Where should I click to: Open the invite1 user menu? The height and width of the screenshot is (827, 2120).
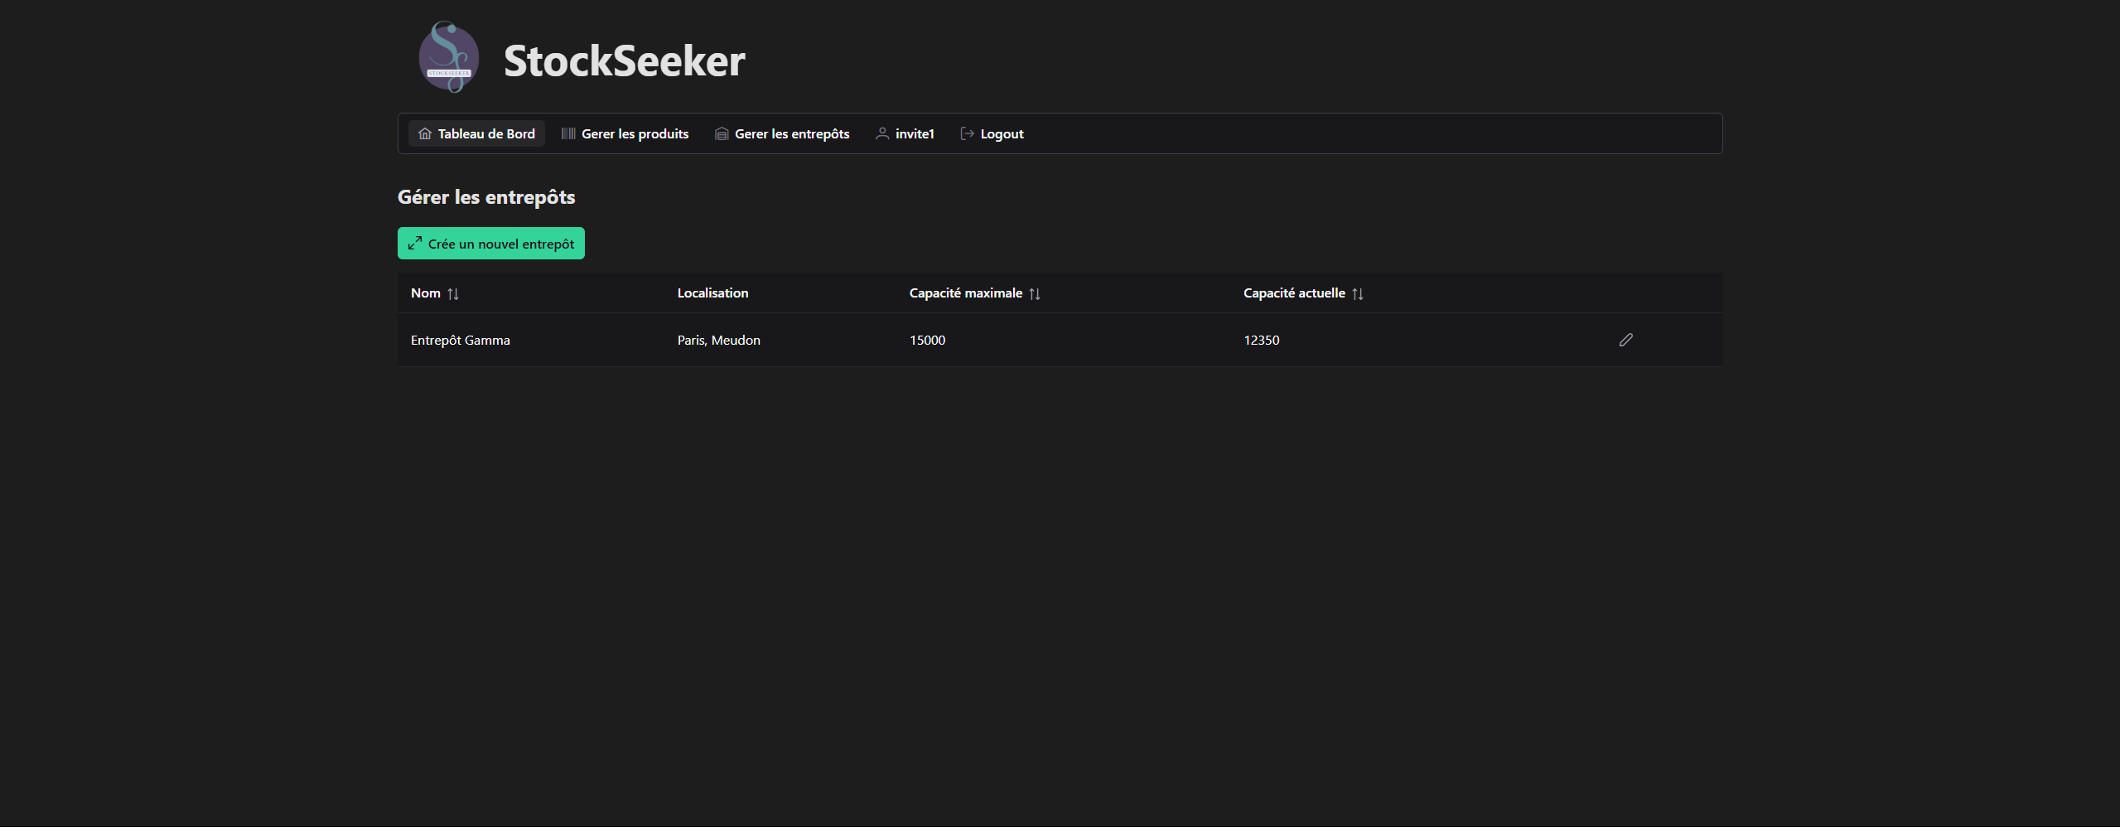[x=905, y=133]
